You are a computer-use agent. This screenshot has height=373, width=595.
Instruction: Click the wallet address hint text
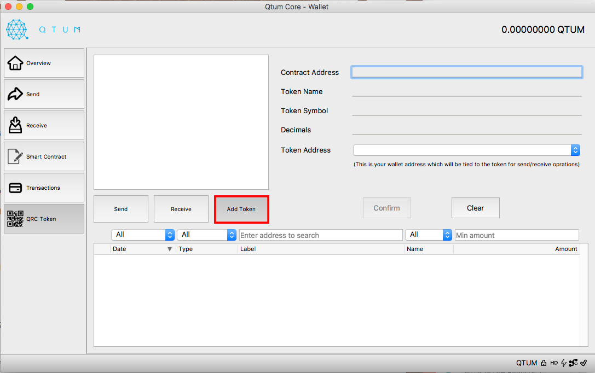tap(466, 164)
